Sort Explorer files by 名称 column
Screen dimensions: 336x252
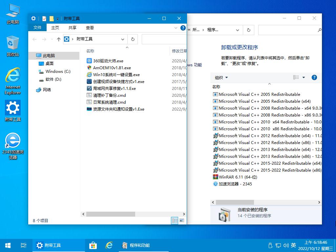pos(90,51)
